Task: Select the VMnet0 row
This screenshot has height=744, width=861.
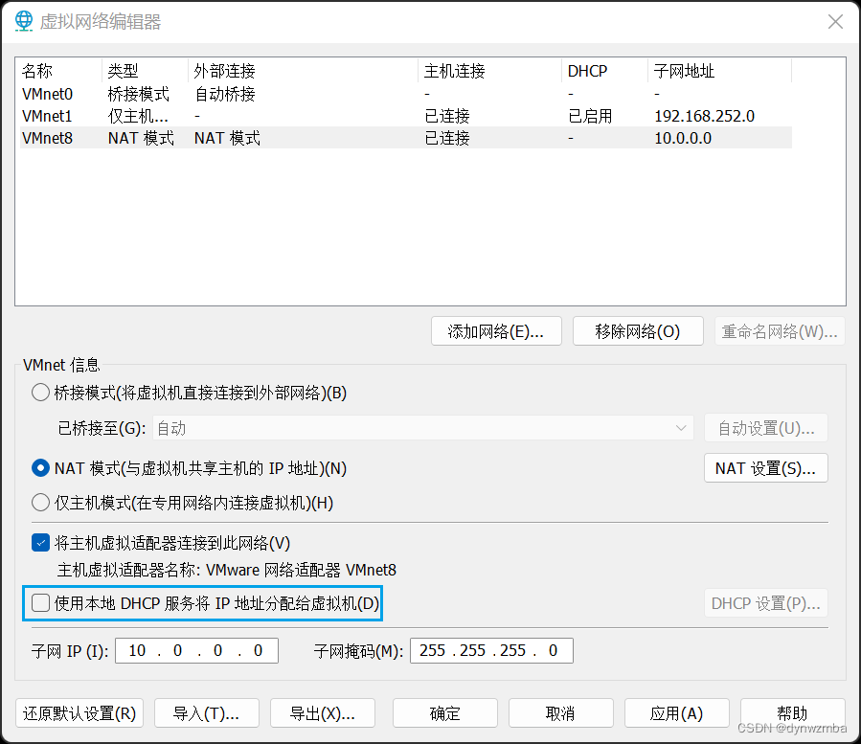Action: click(406, 94)
